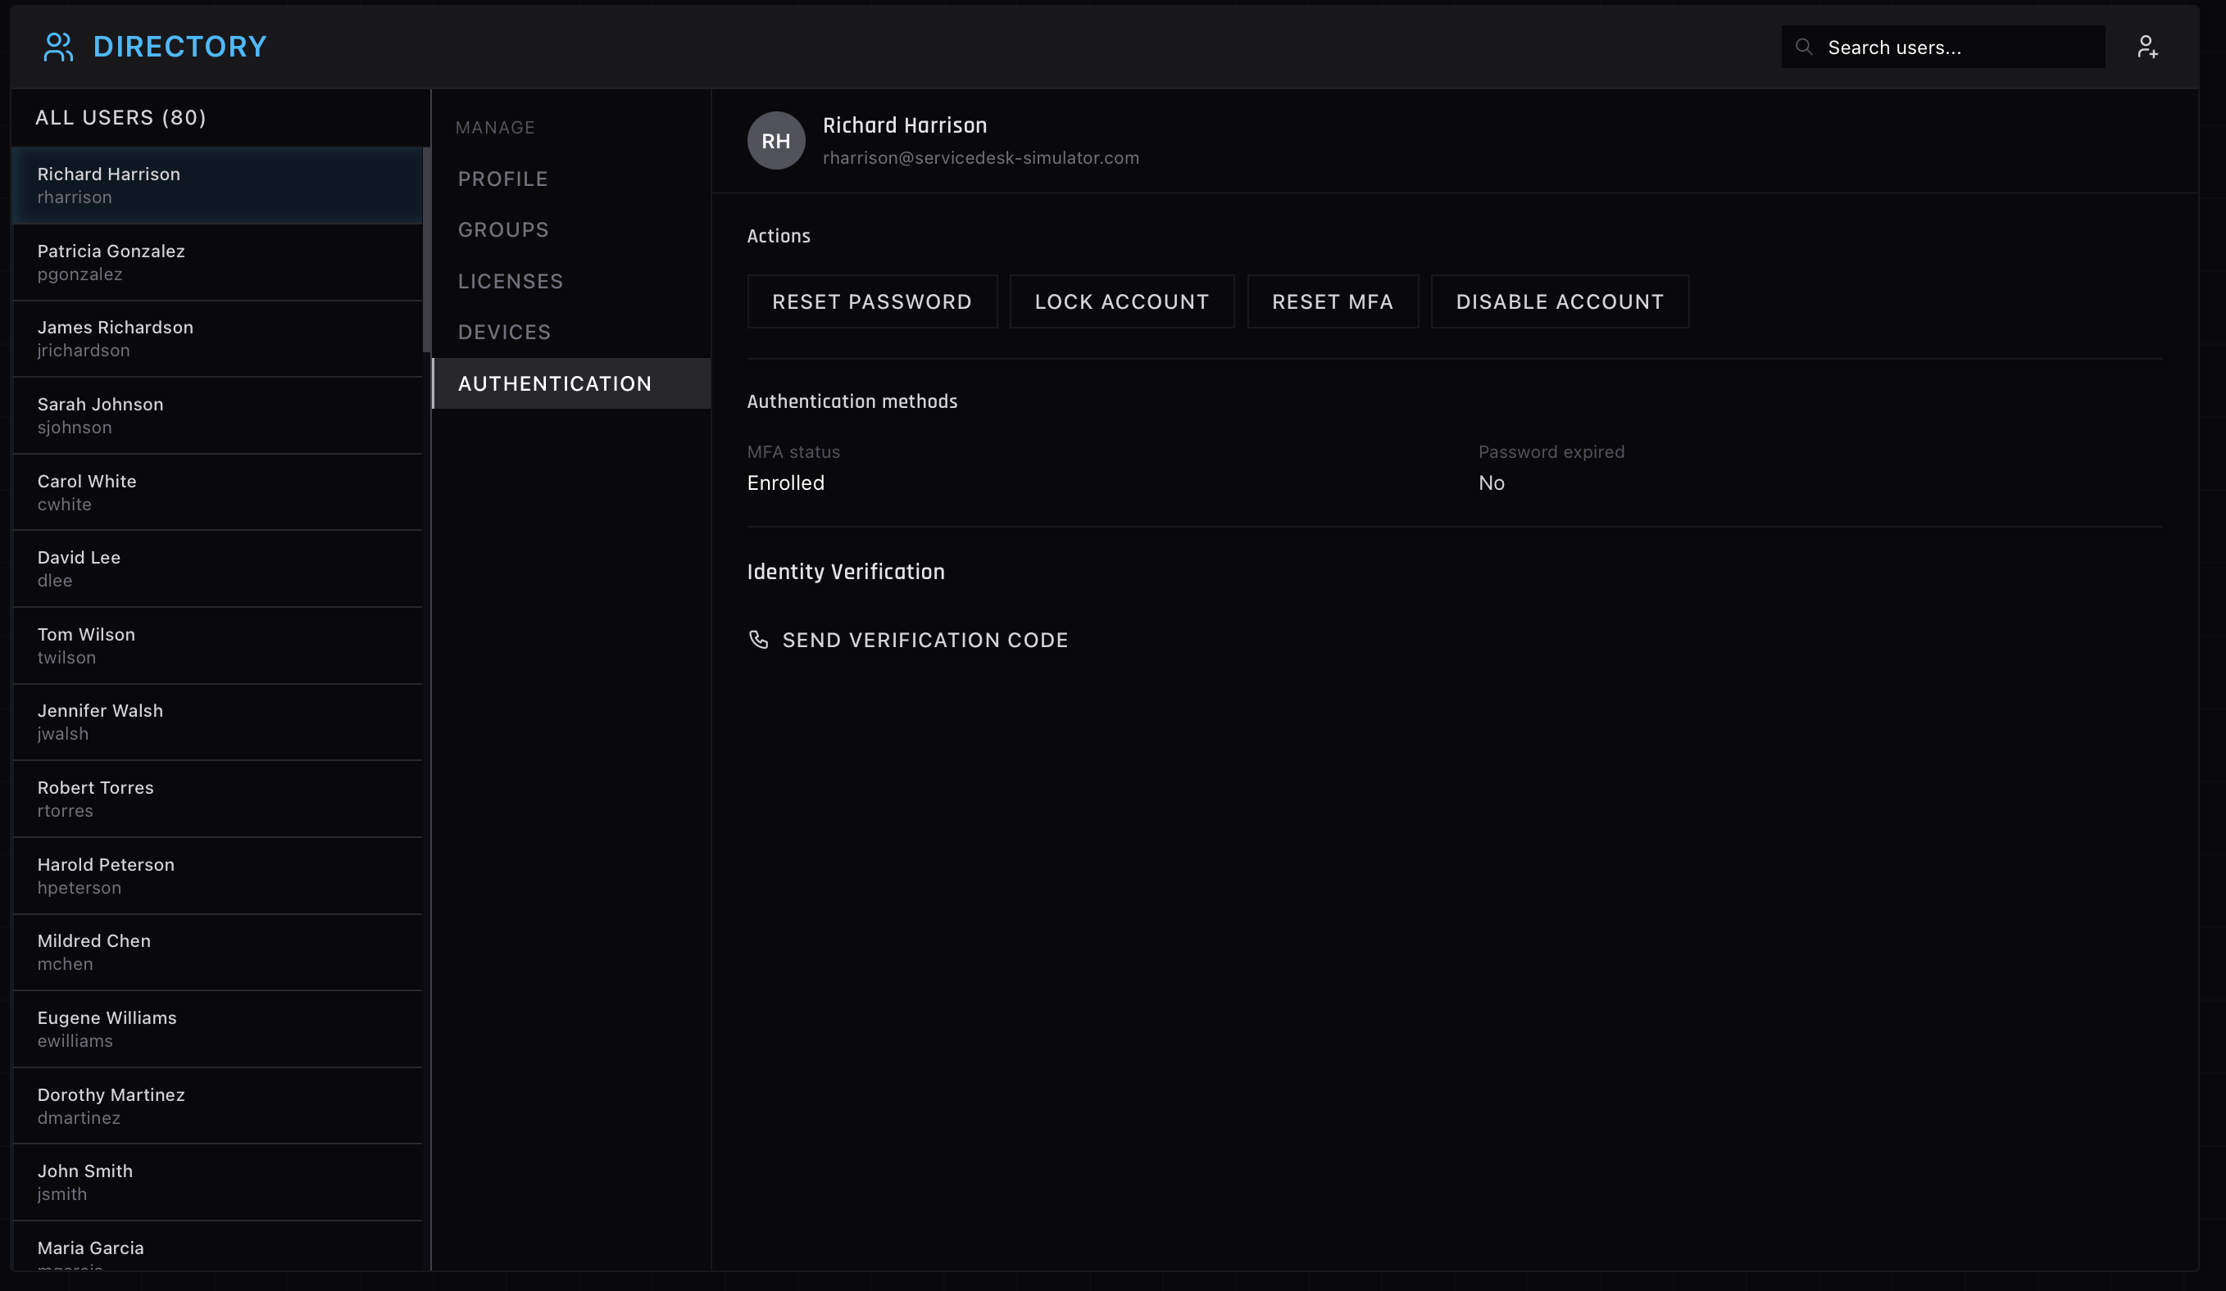The height and width of the screenshot is (1291, 2226).
Task: Click the Lock Account button
Action: click(x=1122, y=302)
